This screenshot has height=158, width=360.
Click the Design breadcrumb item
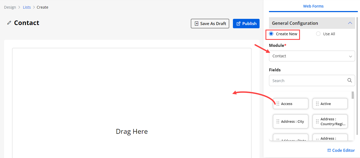[10, 7]
